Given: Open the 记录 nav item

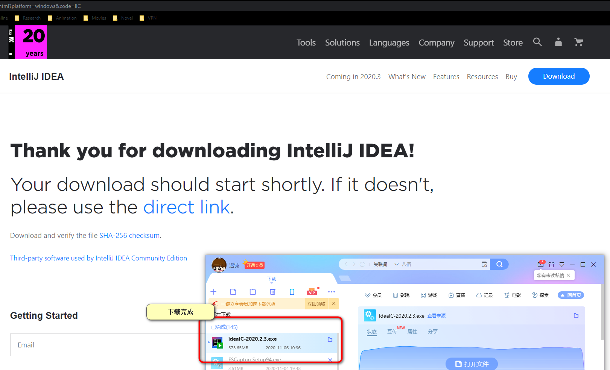Looking at the screenshot, I should click(x=485, y=295).
